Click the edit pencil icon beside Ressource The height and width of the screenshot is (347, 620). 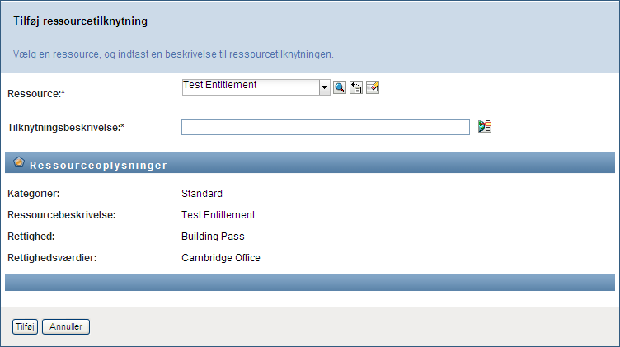[373, 87]
